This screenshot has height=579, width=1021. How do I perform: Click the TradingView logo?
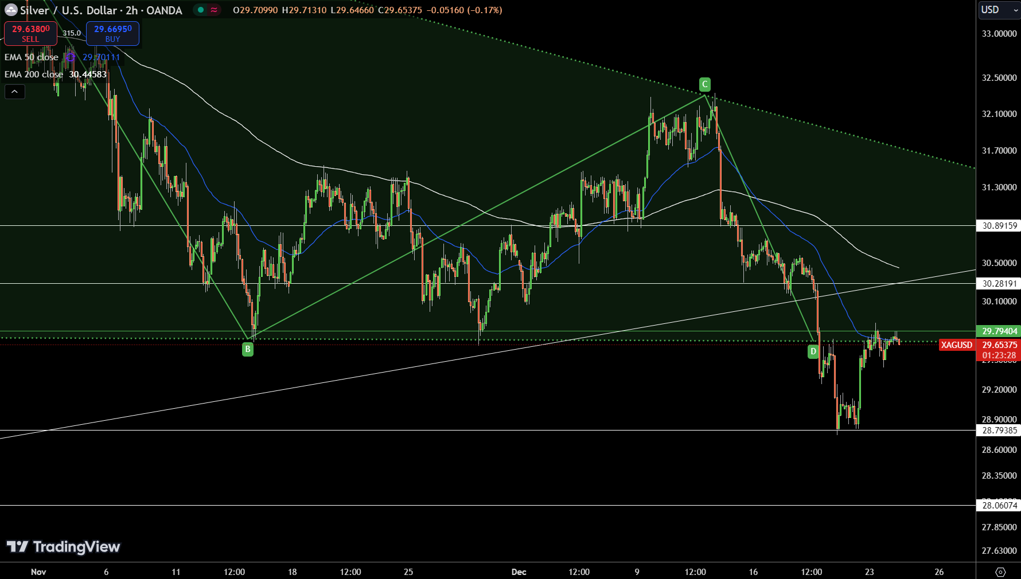(63, 547)
